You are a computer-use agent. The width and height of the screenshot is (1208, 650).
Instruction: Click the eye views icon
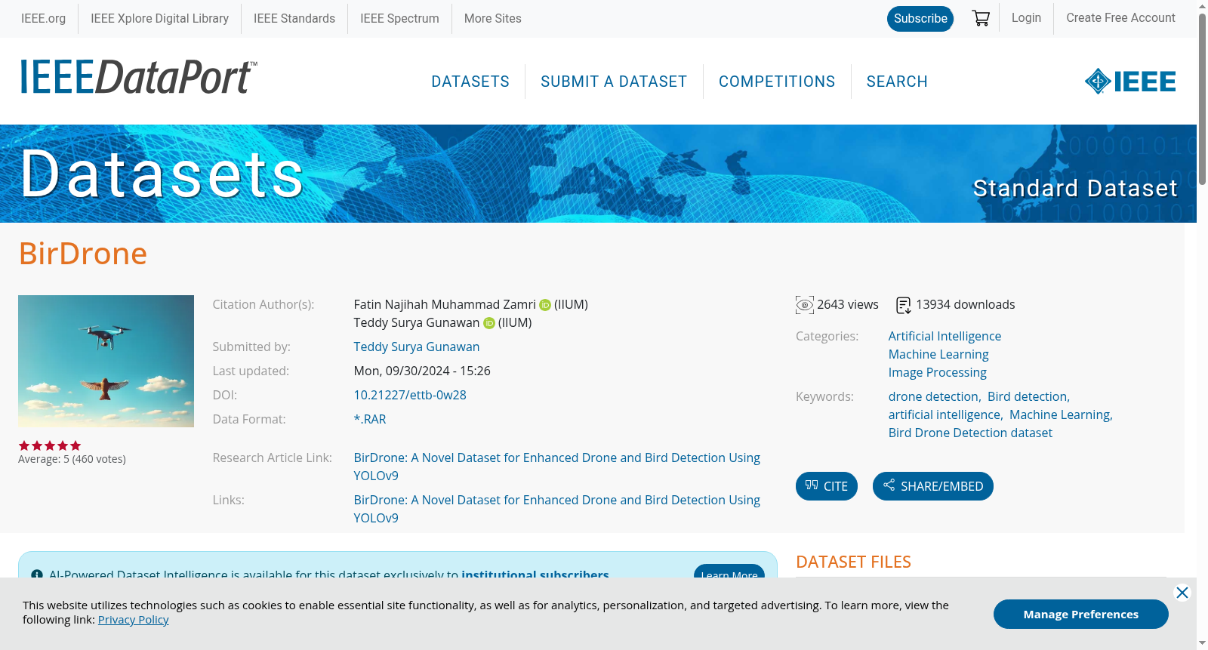pyautogui.click(x=805, y=305)
